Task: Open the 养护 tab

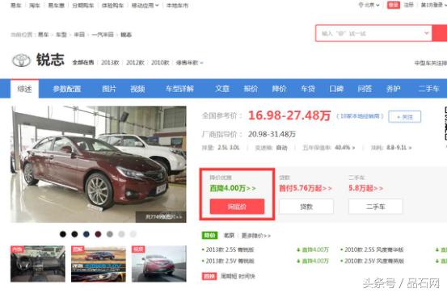Action: tap(393, 89)
